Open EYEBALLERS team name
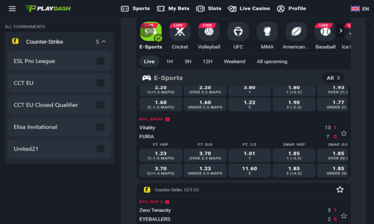 pyautogui.click(x=155, y=219)
